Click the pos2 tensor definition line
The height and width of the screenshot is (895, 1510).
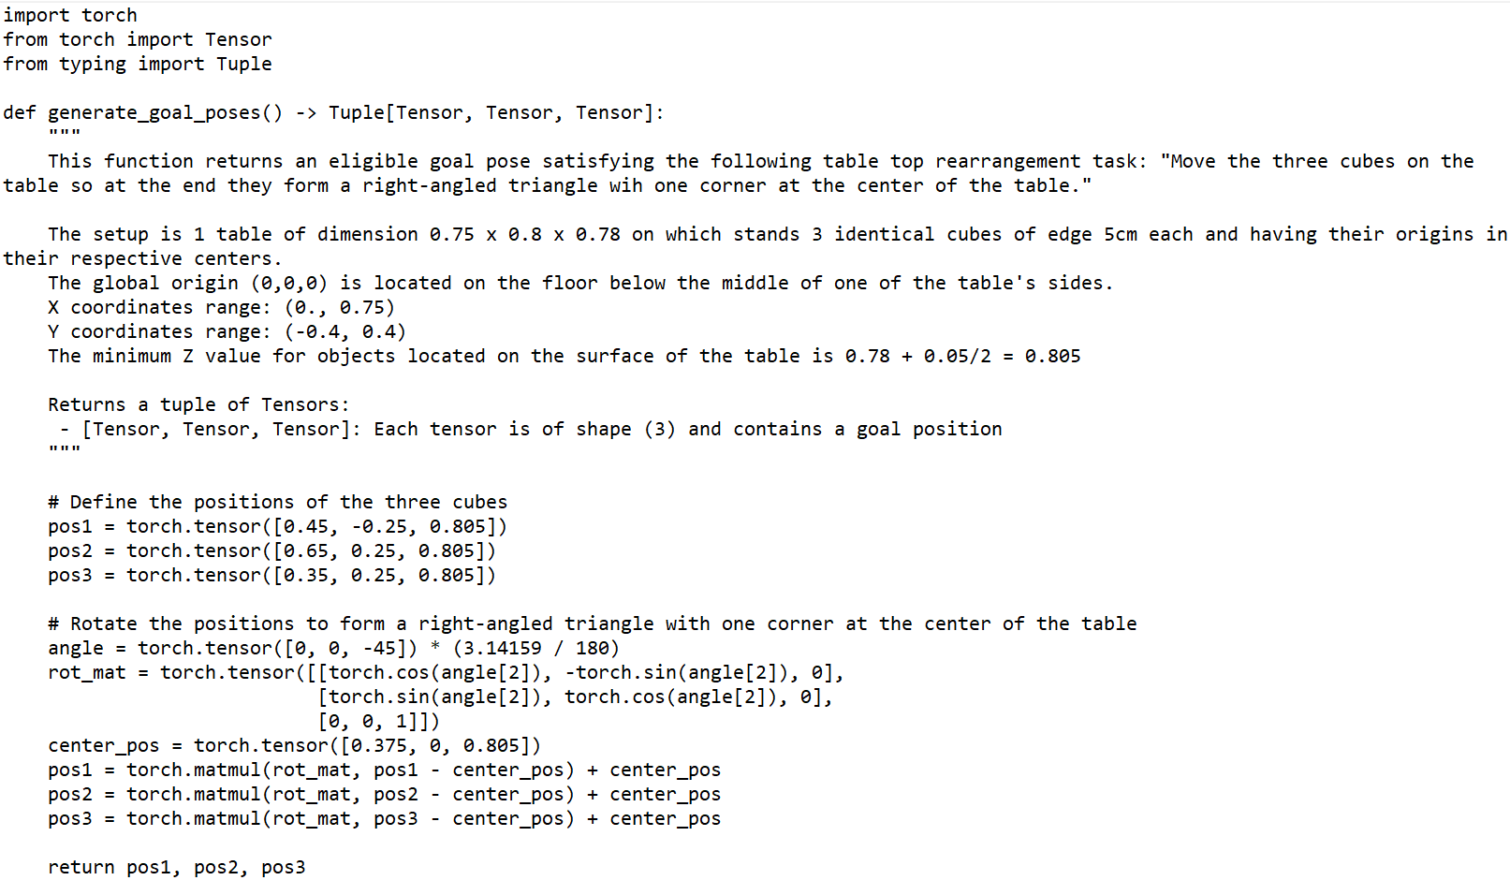coord(271,550)
